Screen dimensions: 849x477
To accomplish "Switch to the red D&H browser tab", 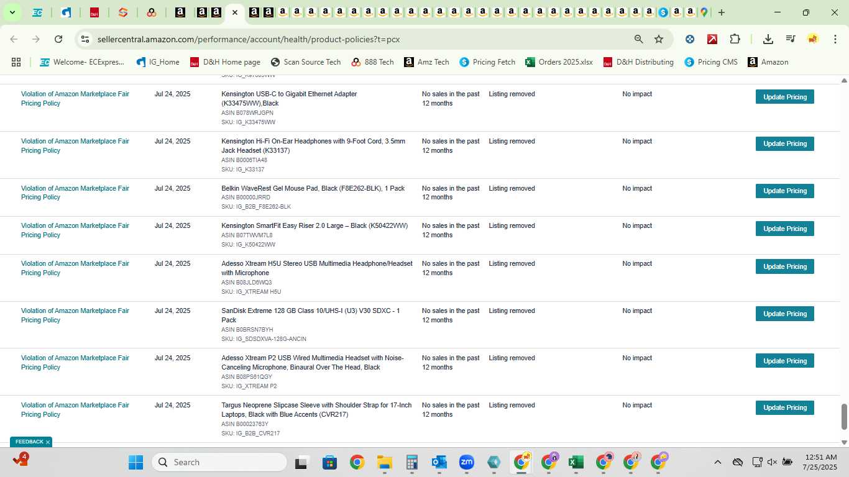I will [x=94, y=12].
